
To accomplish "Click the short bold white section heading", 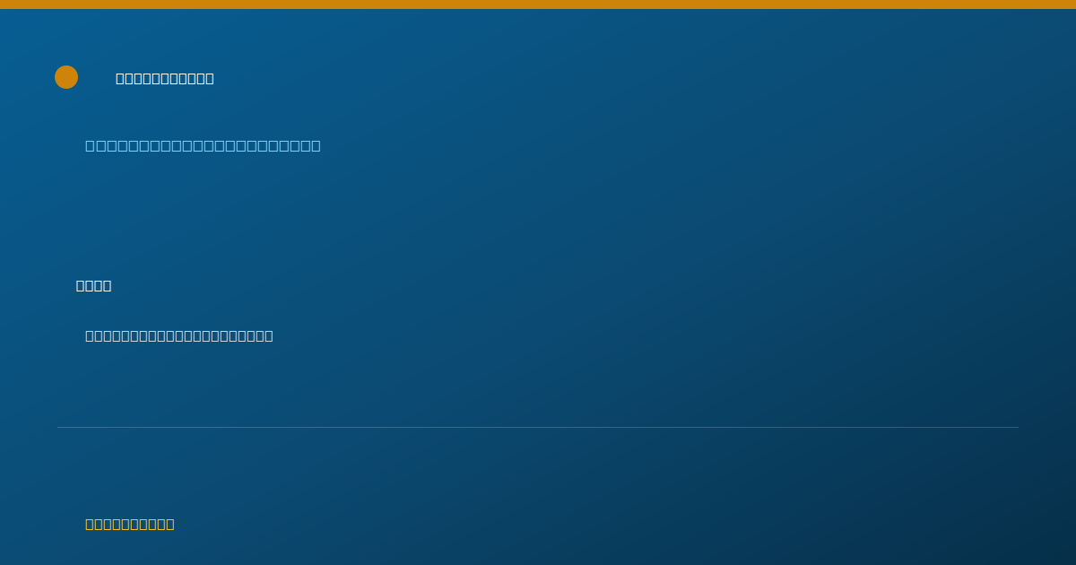I will pyautogui.click(x=94, y=285).
